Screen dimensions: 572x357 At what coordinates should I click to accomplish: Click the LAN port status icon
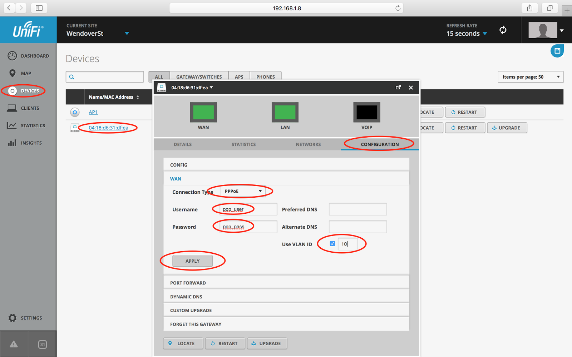(285, 112)
